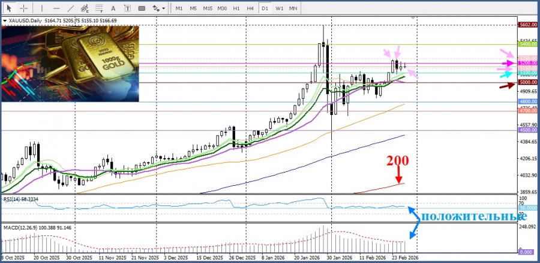Click the OHLC values 5164.71 5205.75 text
Viewport: 540px width, 263px height.
point(62,21)
